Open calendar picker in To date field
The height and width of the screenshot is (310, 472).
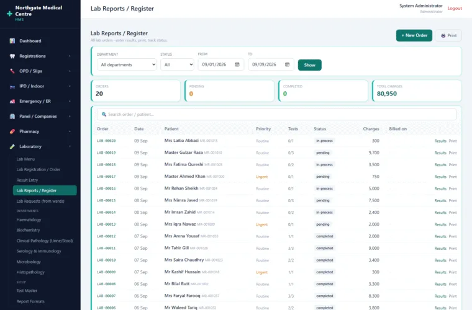pos(287,64)
